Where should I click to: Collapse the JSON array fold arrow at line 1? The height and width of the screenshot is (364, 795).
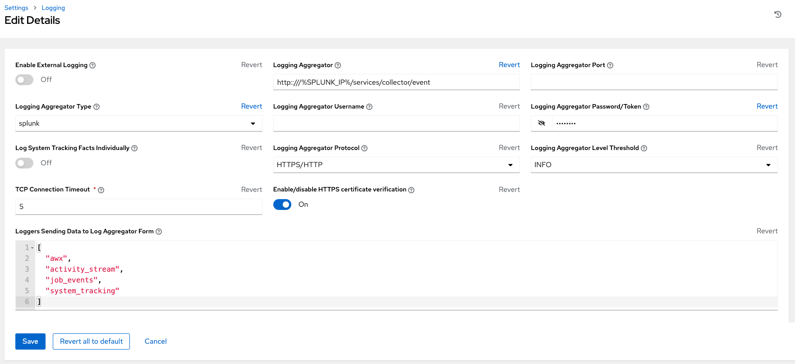32,248
